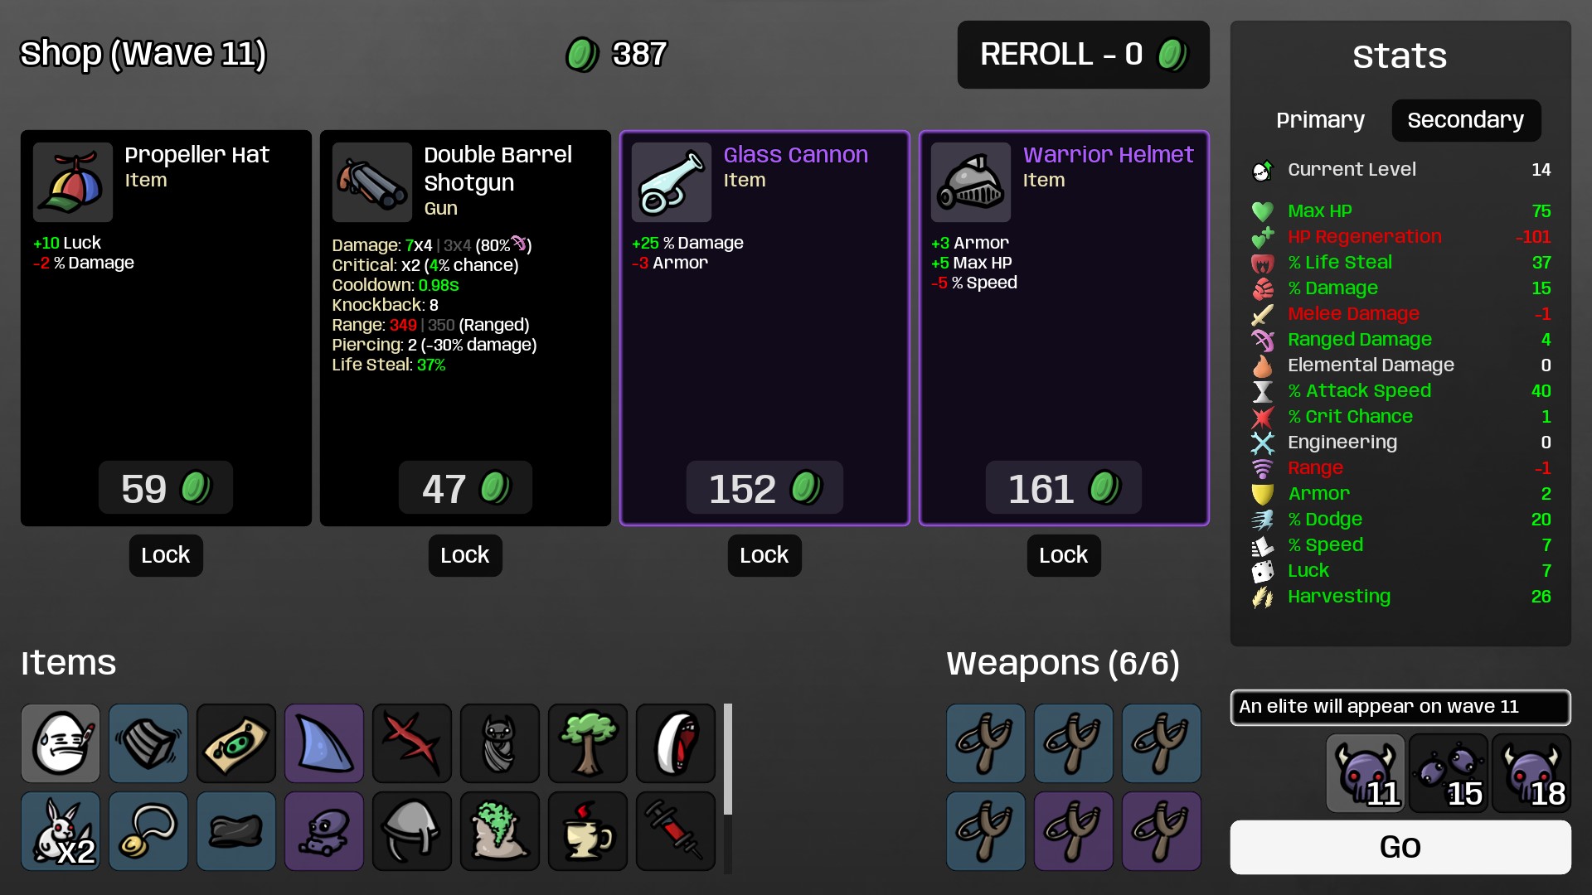Select the purple slingshot in last slot
The width and height of the screenshot is (1592, 895).
click(x=1161, y=831)
